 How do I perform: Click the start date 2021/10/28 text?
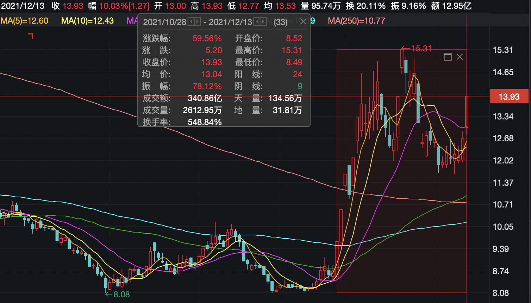click(164, 22)
